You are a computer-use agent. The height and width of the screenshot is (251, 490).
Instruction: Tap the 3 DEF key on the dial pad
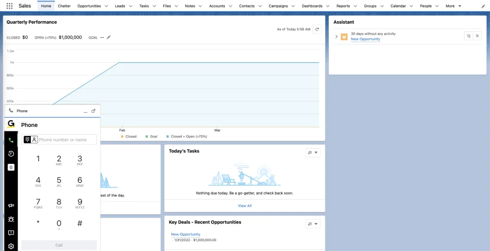click(x=80, y=160)
